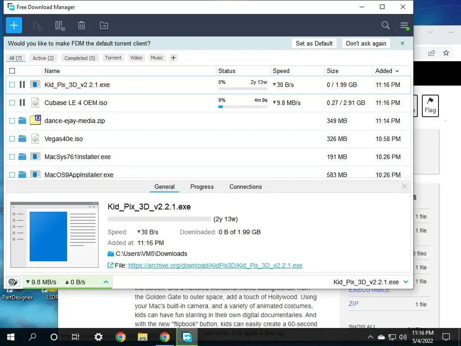Click the browser Flag button behind FDM
This screenshot has height=346, width=461.
pos(430,105)
